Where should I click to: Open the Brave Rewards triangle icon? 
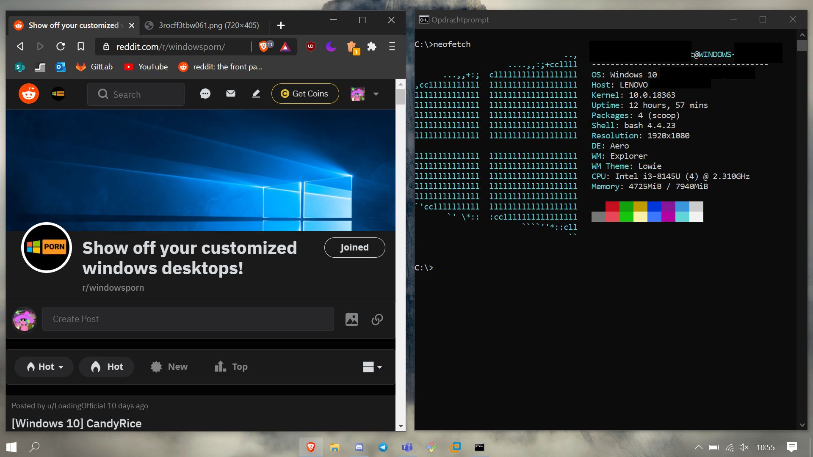[285, 47]
